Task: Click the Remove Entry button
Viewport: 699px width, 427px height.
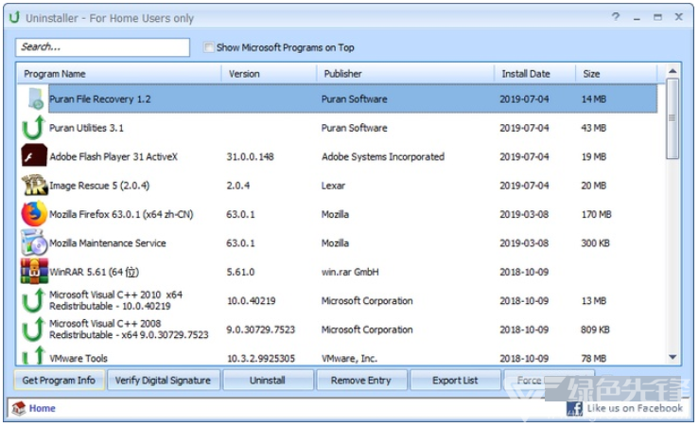Action: pos(361,381)
